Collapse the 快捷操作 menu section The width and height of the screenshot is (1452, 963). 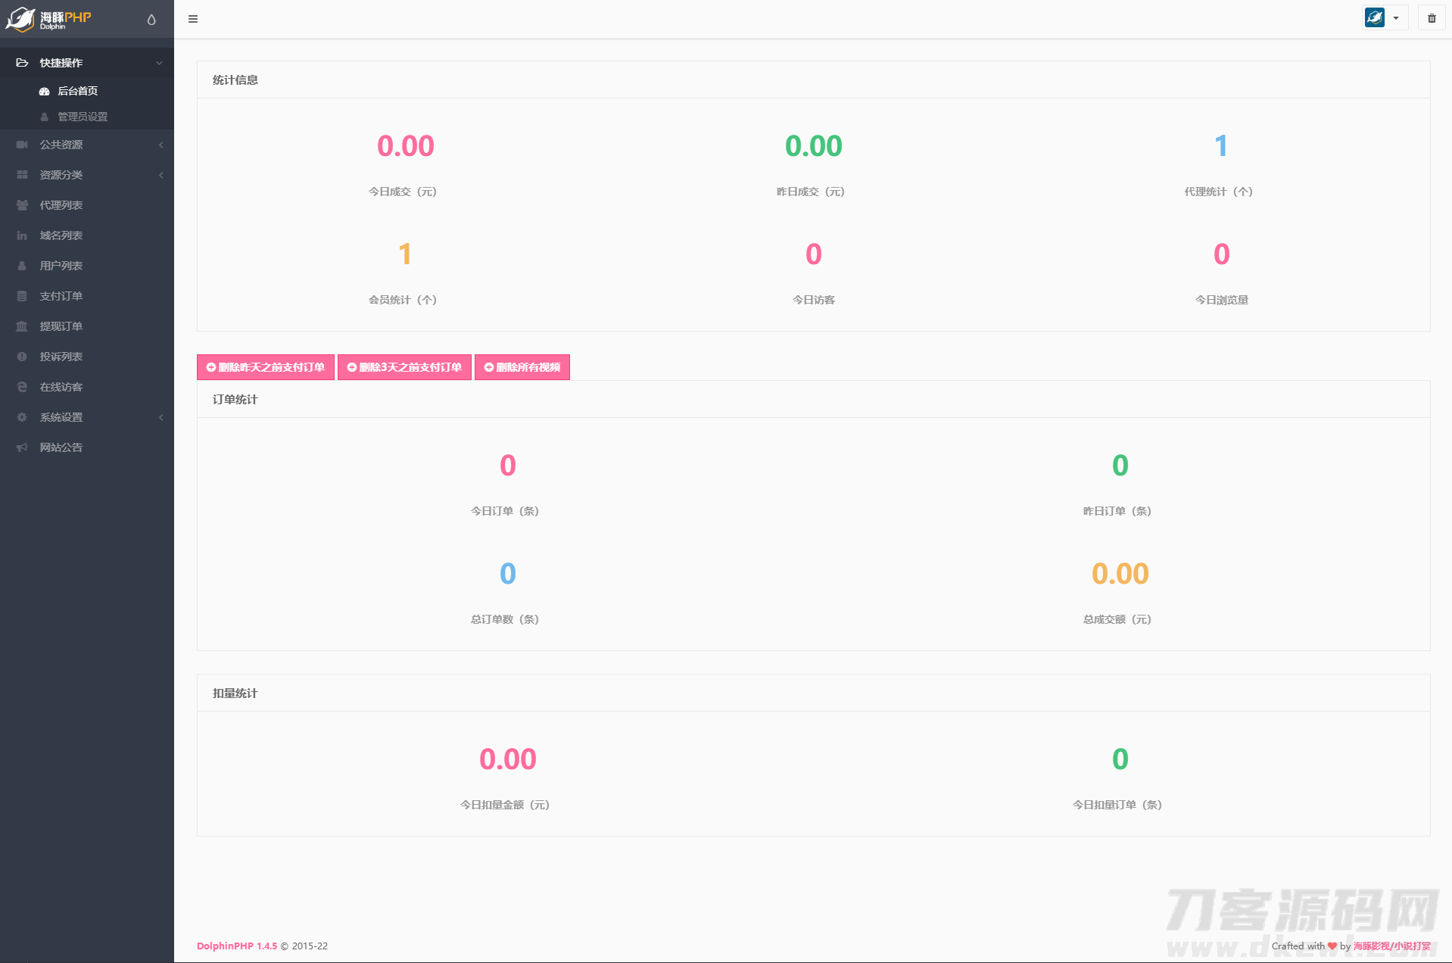159,63
